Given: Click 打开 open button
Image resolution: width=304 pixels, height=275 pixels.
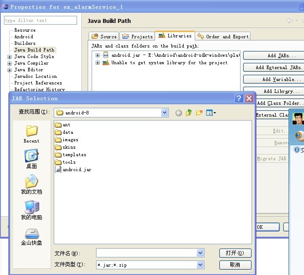Looking at the screenshot, I should point(235,253).
